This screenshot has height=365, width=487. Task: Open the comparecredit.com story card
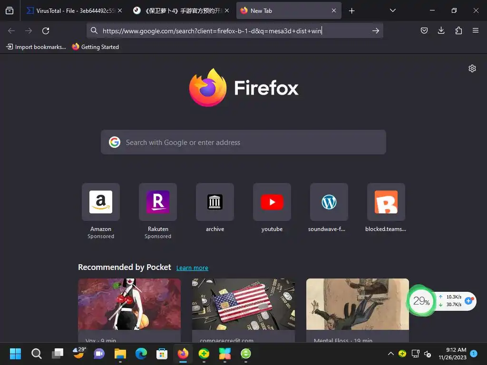pyautogui.click(x=243, y=310)
